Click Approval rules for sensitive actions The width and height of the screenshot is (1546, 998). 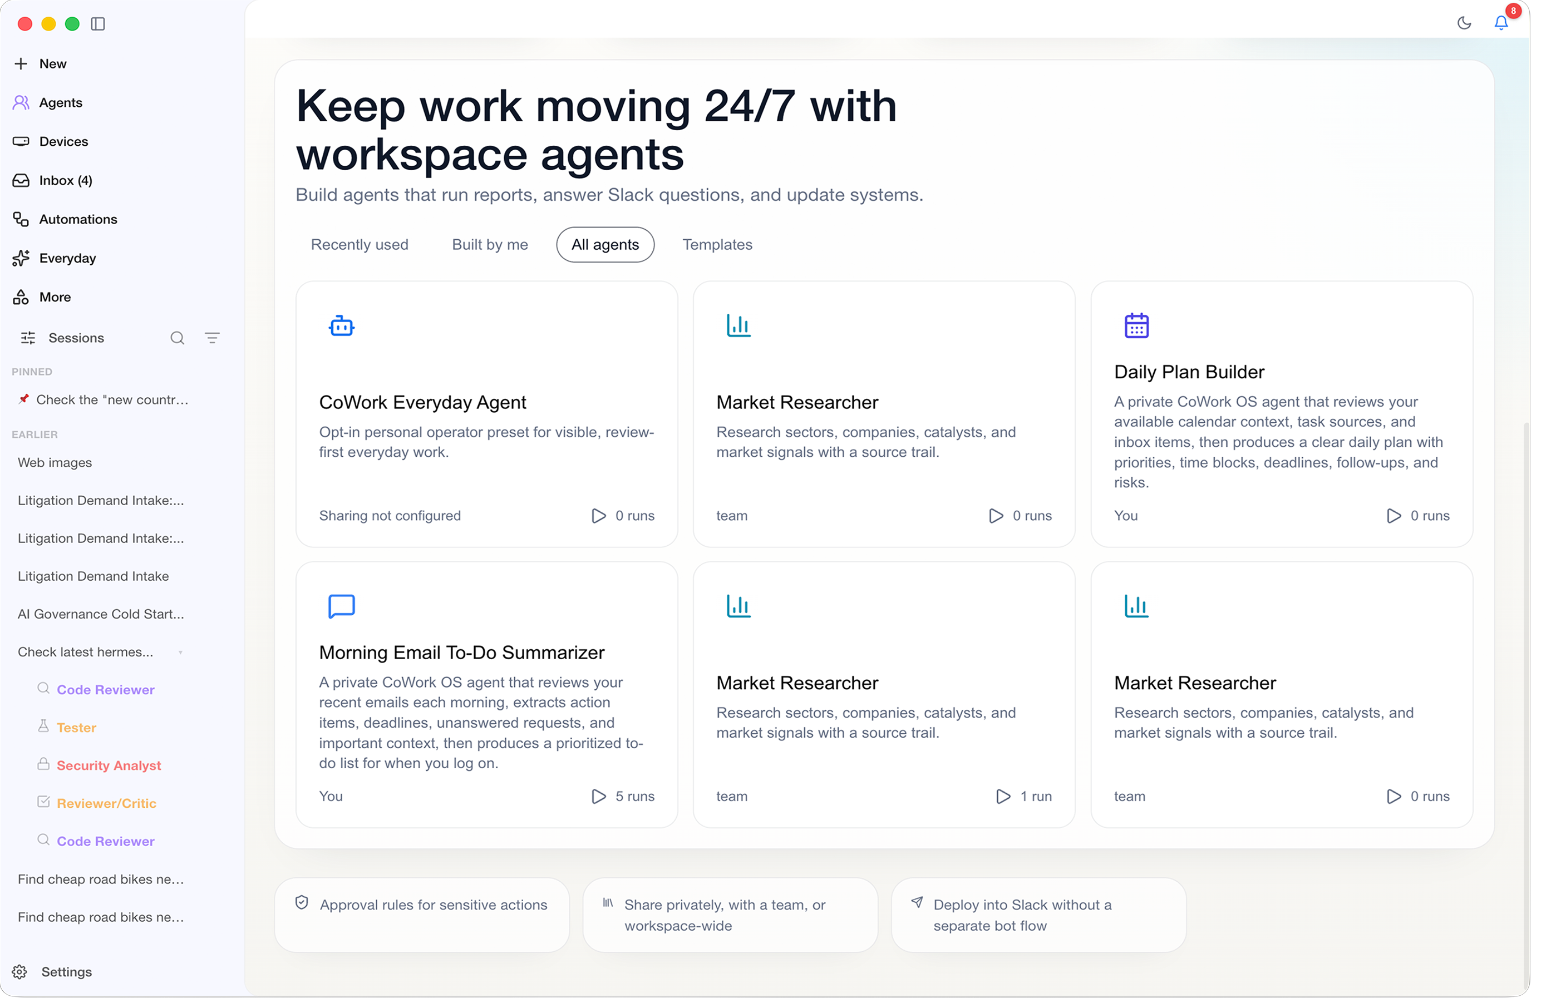(422, 915)
